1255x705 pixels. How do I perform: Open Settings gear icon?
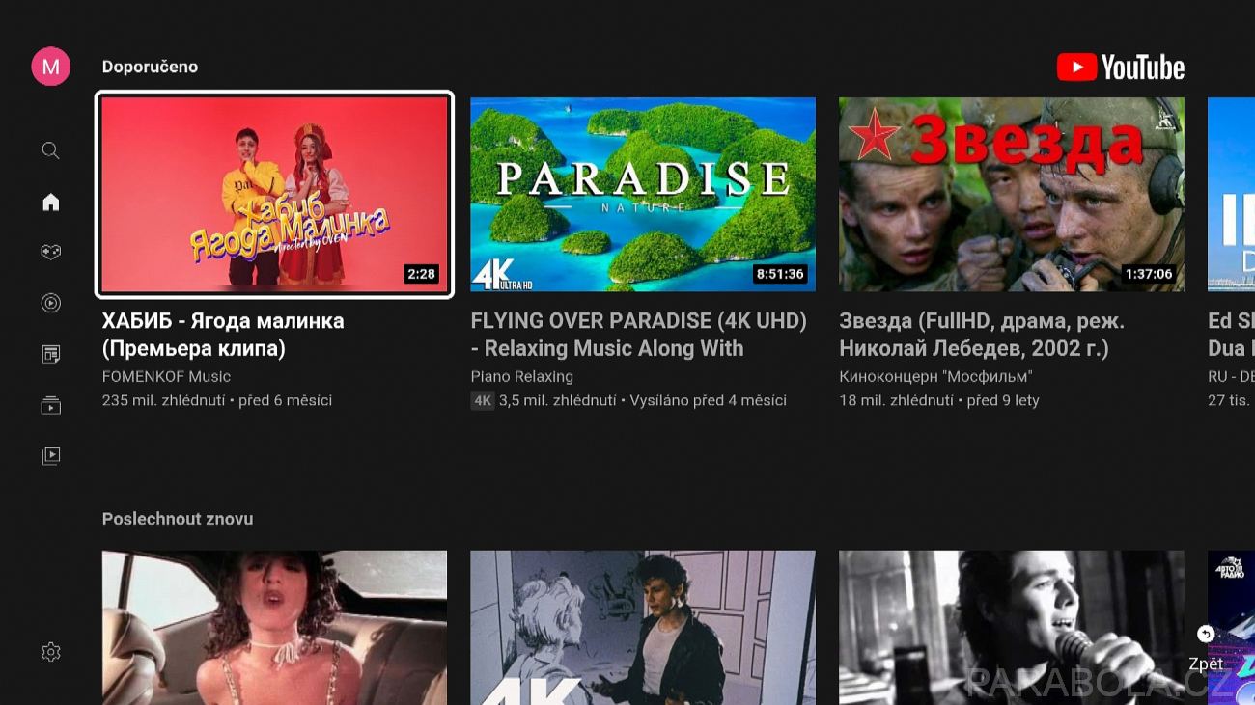pos(51,652)
